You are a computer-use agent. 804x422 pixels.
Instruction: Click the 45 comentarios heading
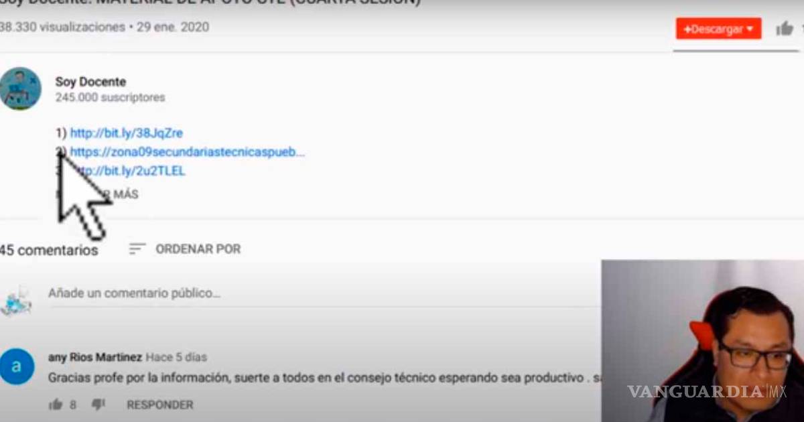coord(49,251)
